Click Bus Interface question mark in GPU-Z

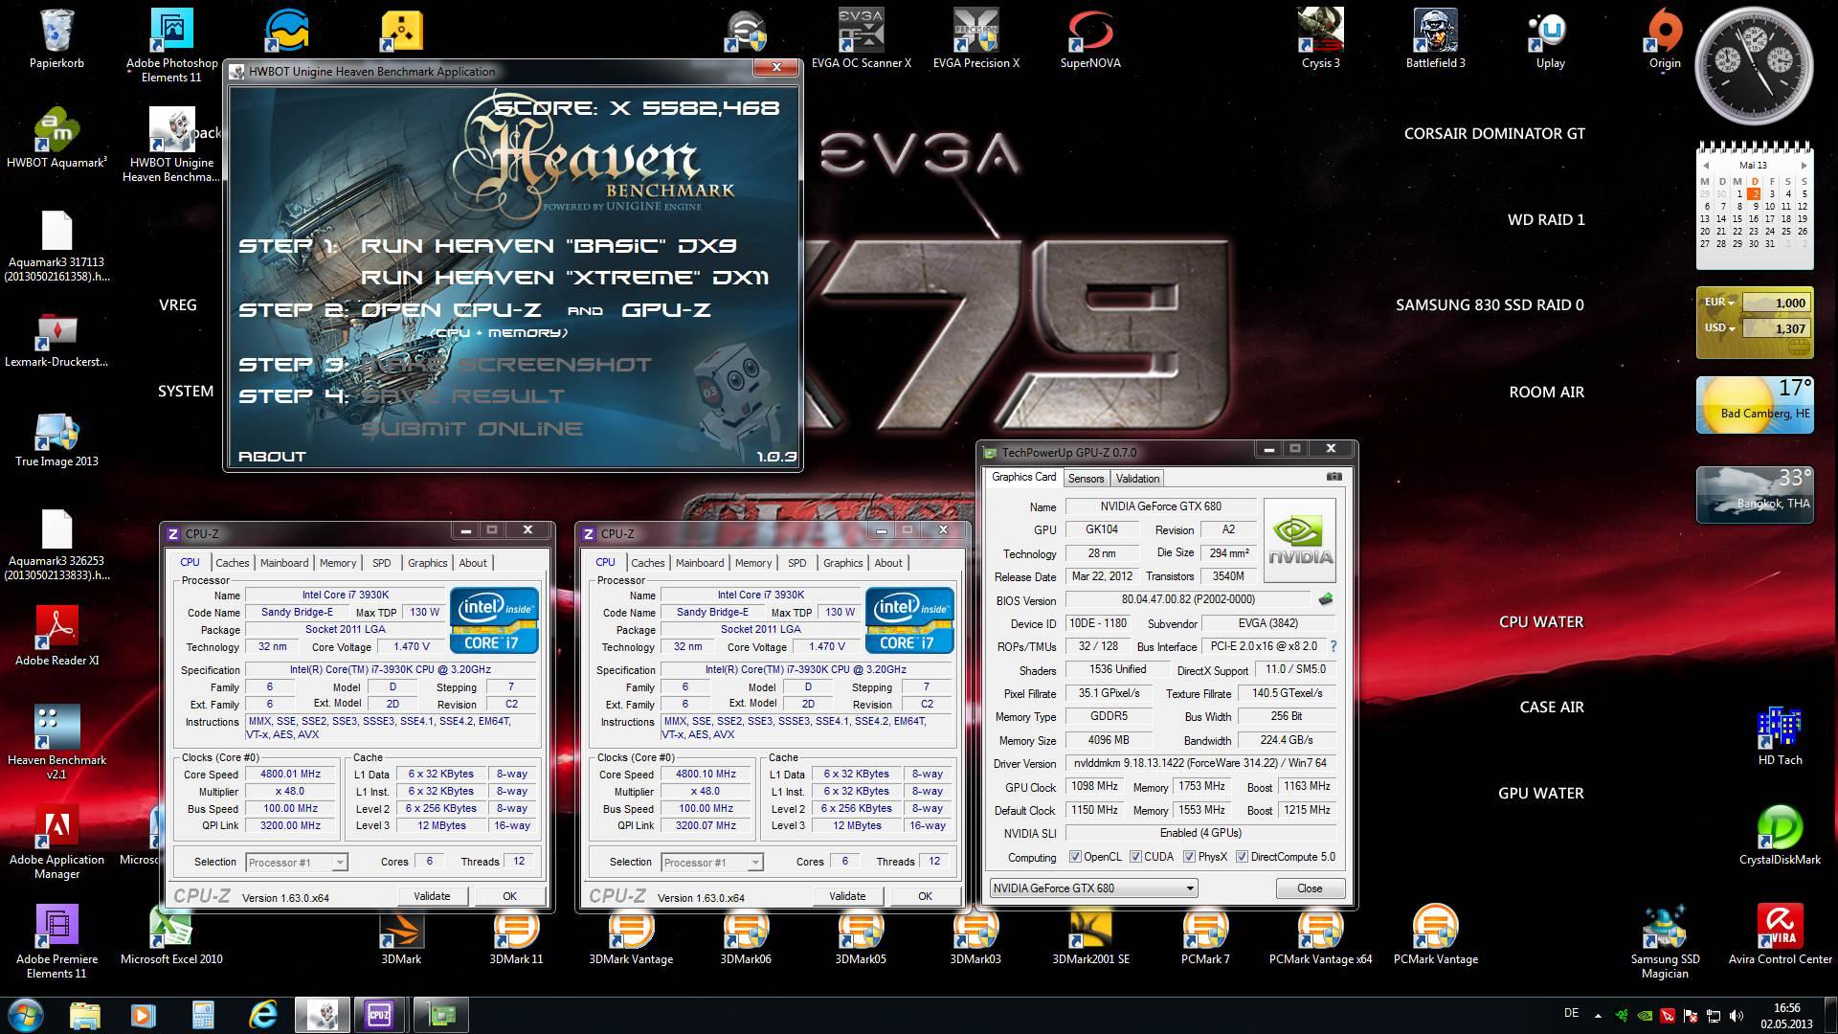(x=1334, y=646)
